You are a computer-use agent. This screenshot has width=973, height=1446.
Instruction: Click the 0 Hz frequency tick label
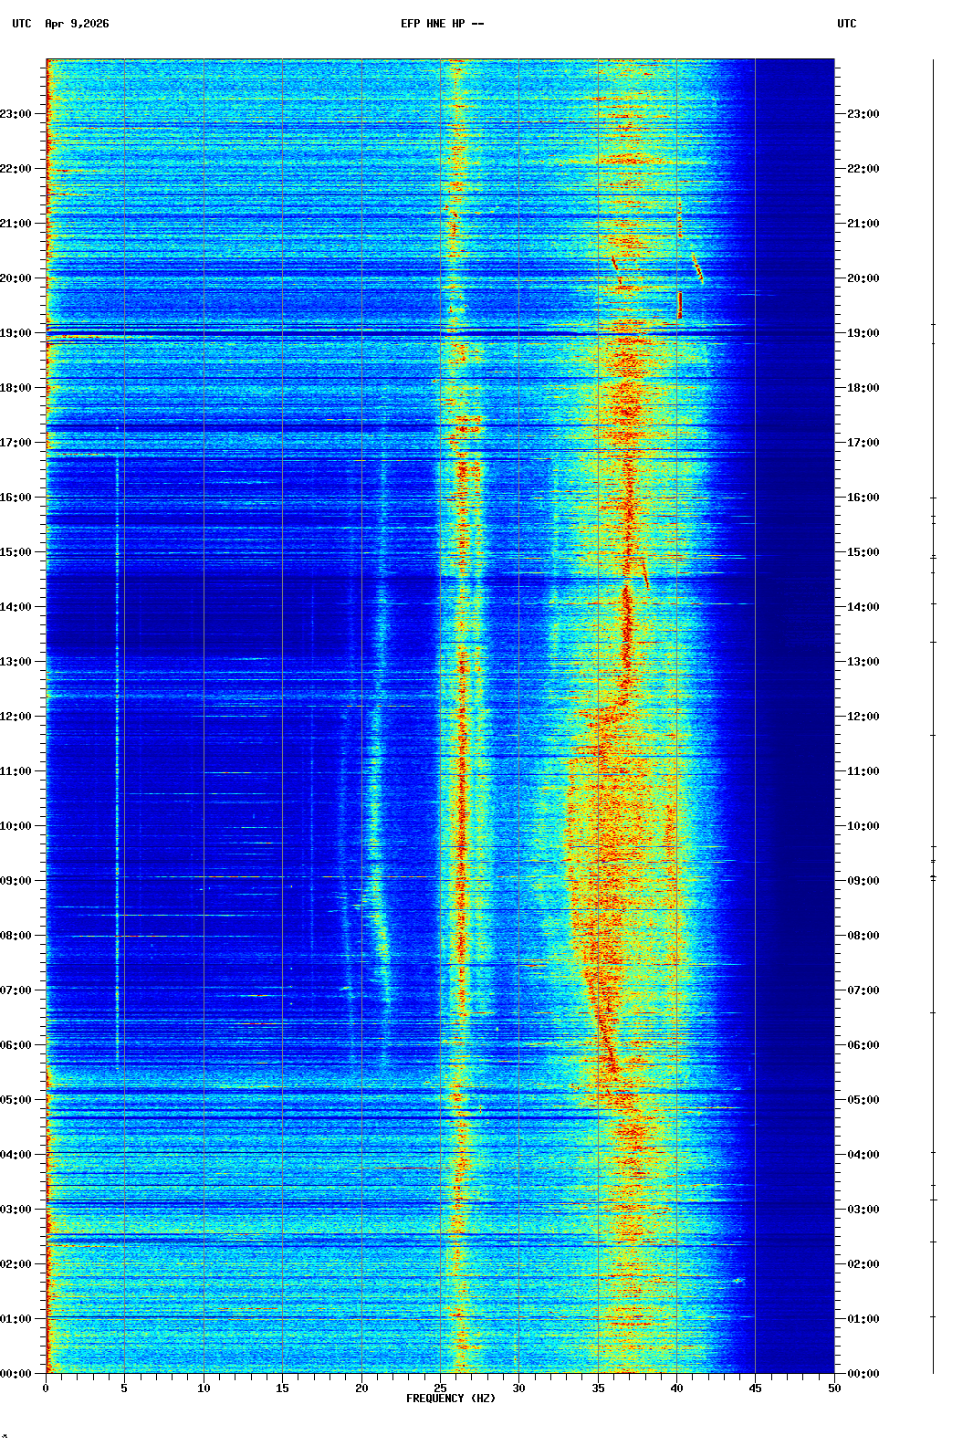tap(46, 1388)
